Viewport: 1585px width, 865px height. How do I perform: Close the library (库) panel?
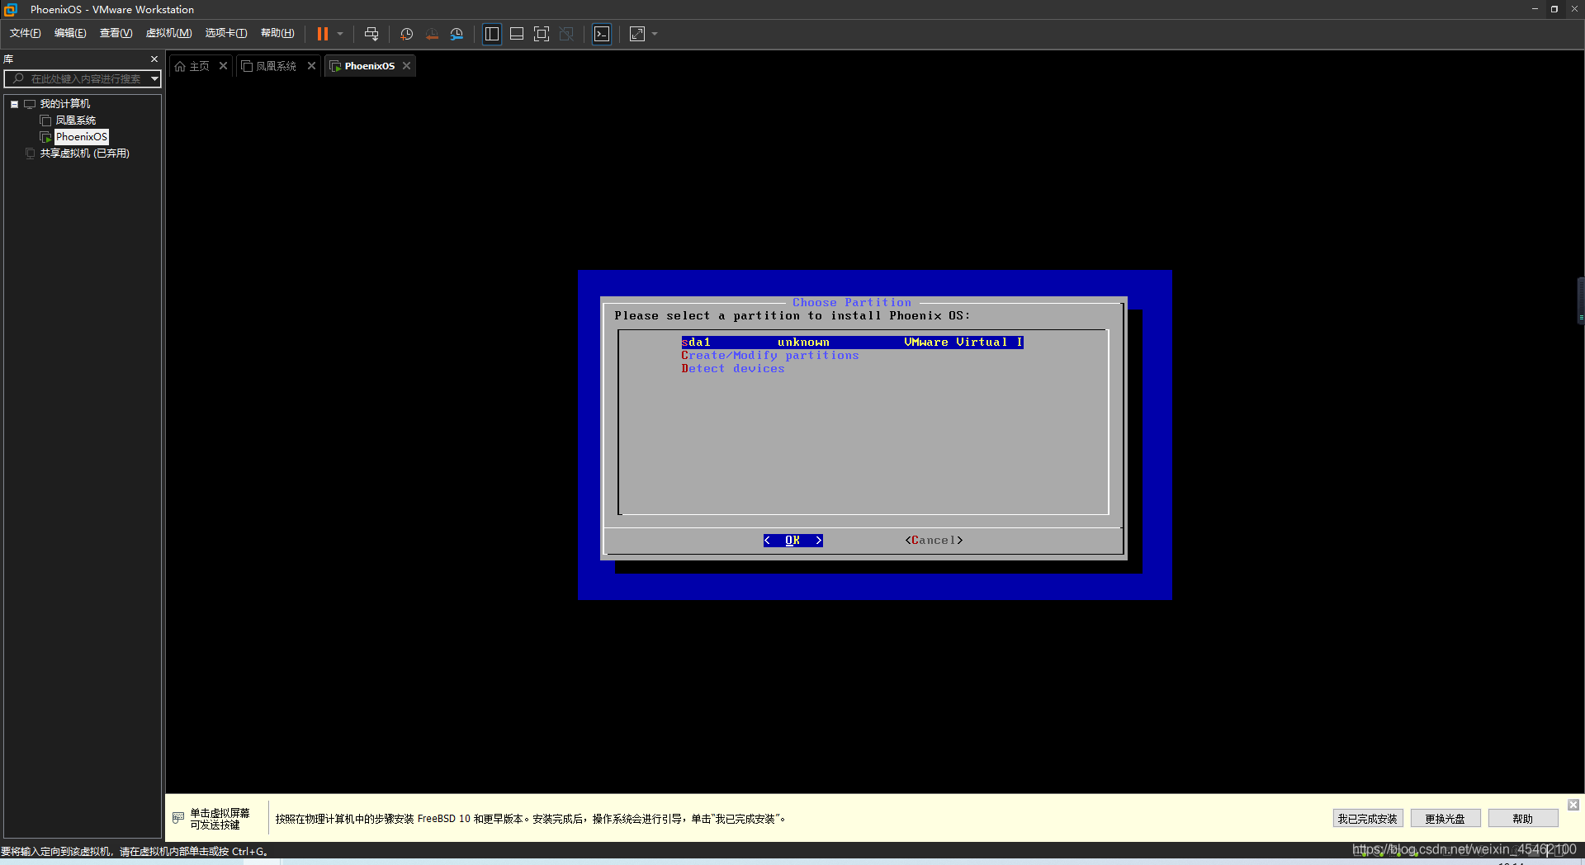[154, 59]
